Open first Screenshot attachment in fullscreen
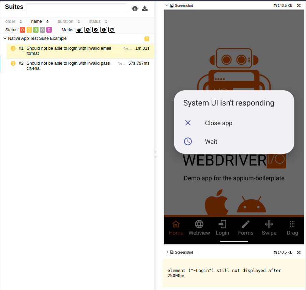Viewport: 306px width, 290px height. (x=299, y=6)
